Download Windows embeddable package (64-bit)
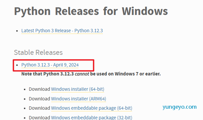 92,108
